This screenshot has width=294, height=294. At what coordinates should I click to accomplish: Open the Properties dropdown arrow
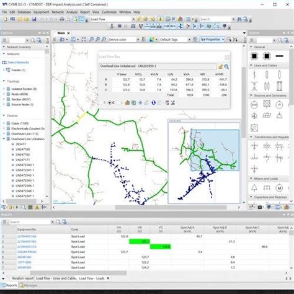[223, 39]
